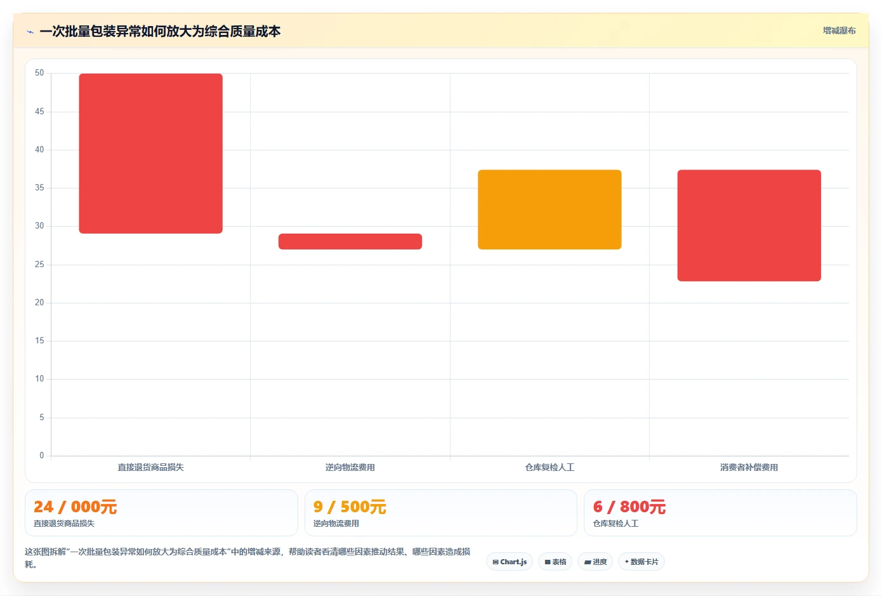Click the chart title about 综合质量成本

pos(160,31)
